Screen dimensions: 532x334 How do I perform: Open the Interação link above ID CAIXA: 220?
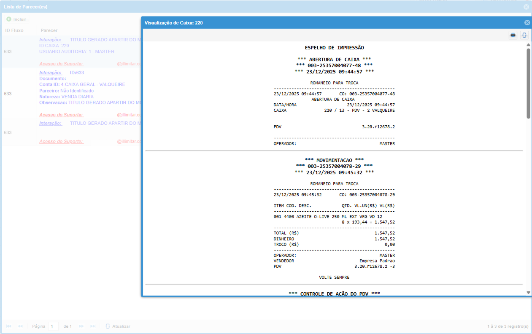coord(51,40)
